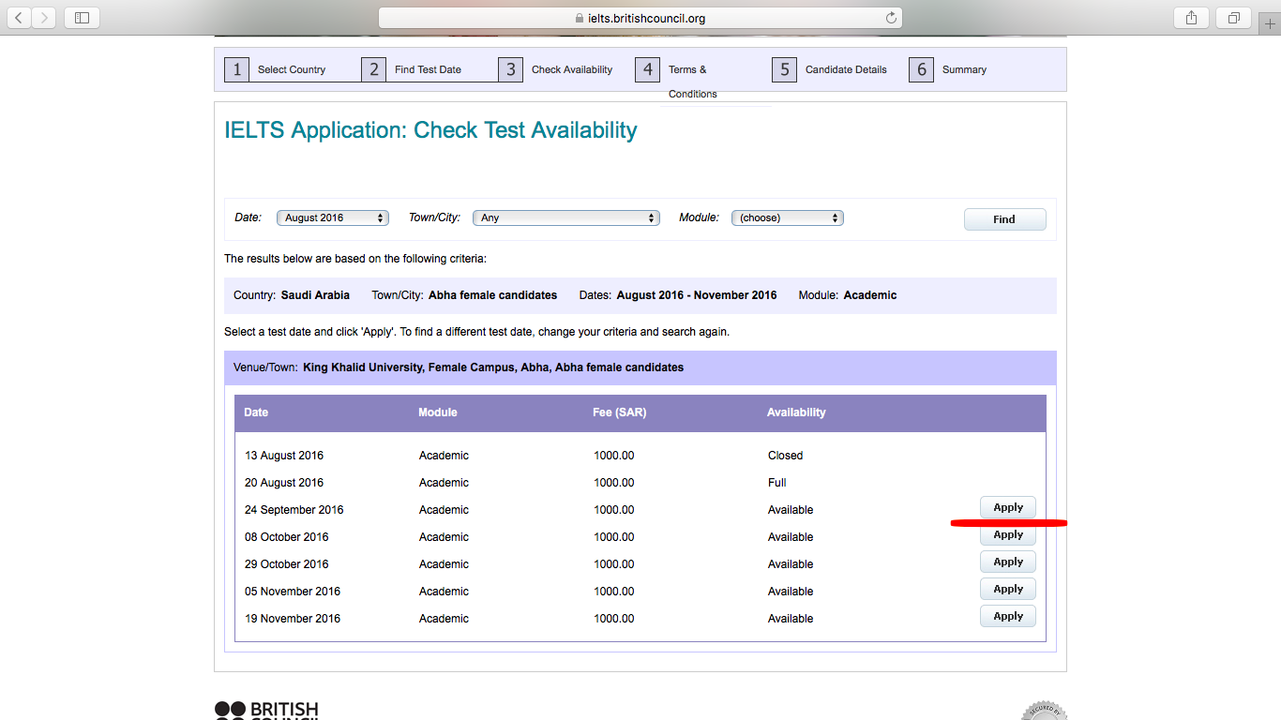Screen dimensions: 1281x720
Task: Click the Full availability status
Action: (777, 483)
